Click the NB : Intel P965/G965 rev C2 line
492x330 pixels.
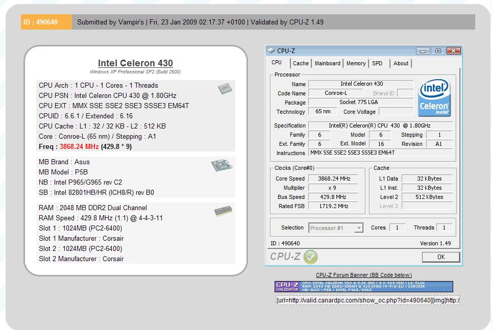(x=80, y=182)
